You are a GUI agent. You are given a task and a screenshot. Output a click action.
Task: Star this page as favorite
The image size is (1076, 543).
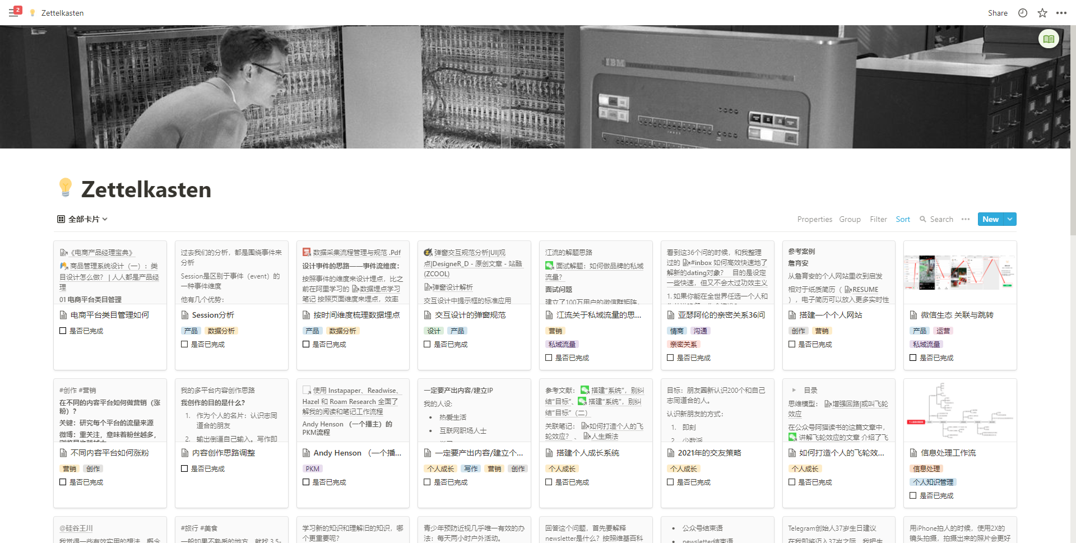1042,13
